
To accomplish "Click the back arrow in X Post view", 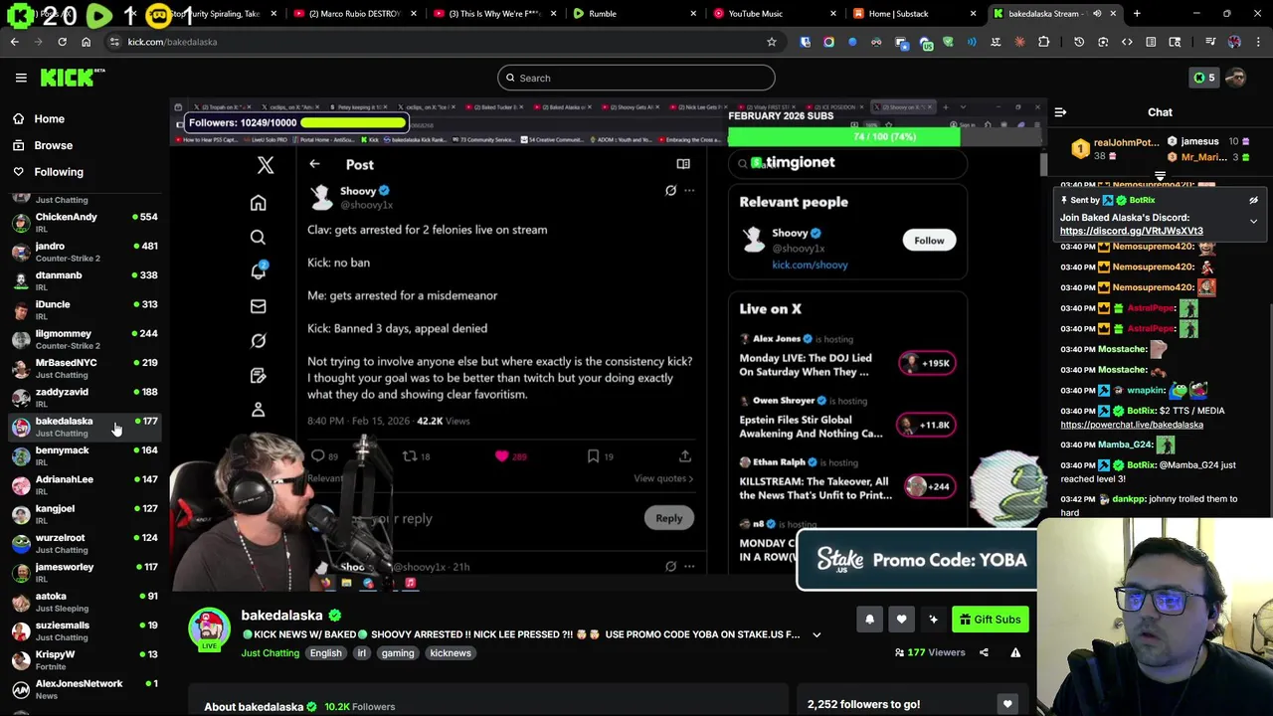I will coord(314,164).
